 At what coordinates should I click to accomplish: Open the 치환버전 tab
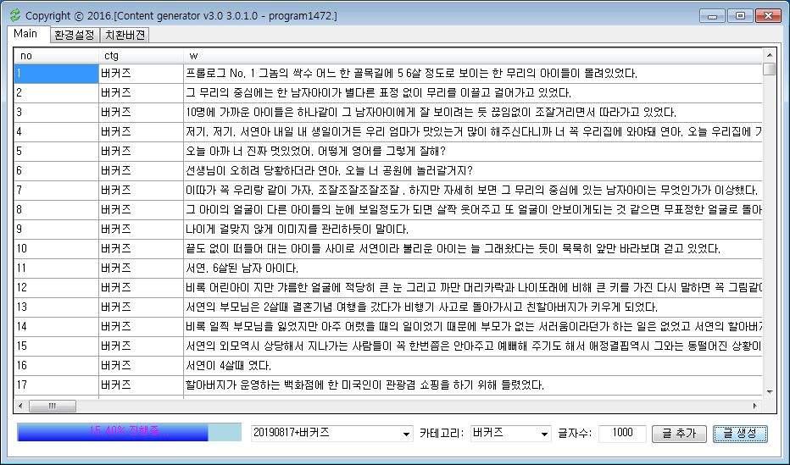click(x=125, y=35)
